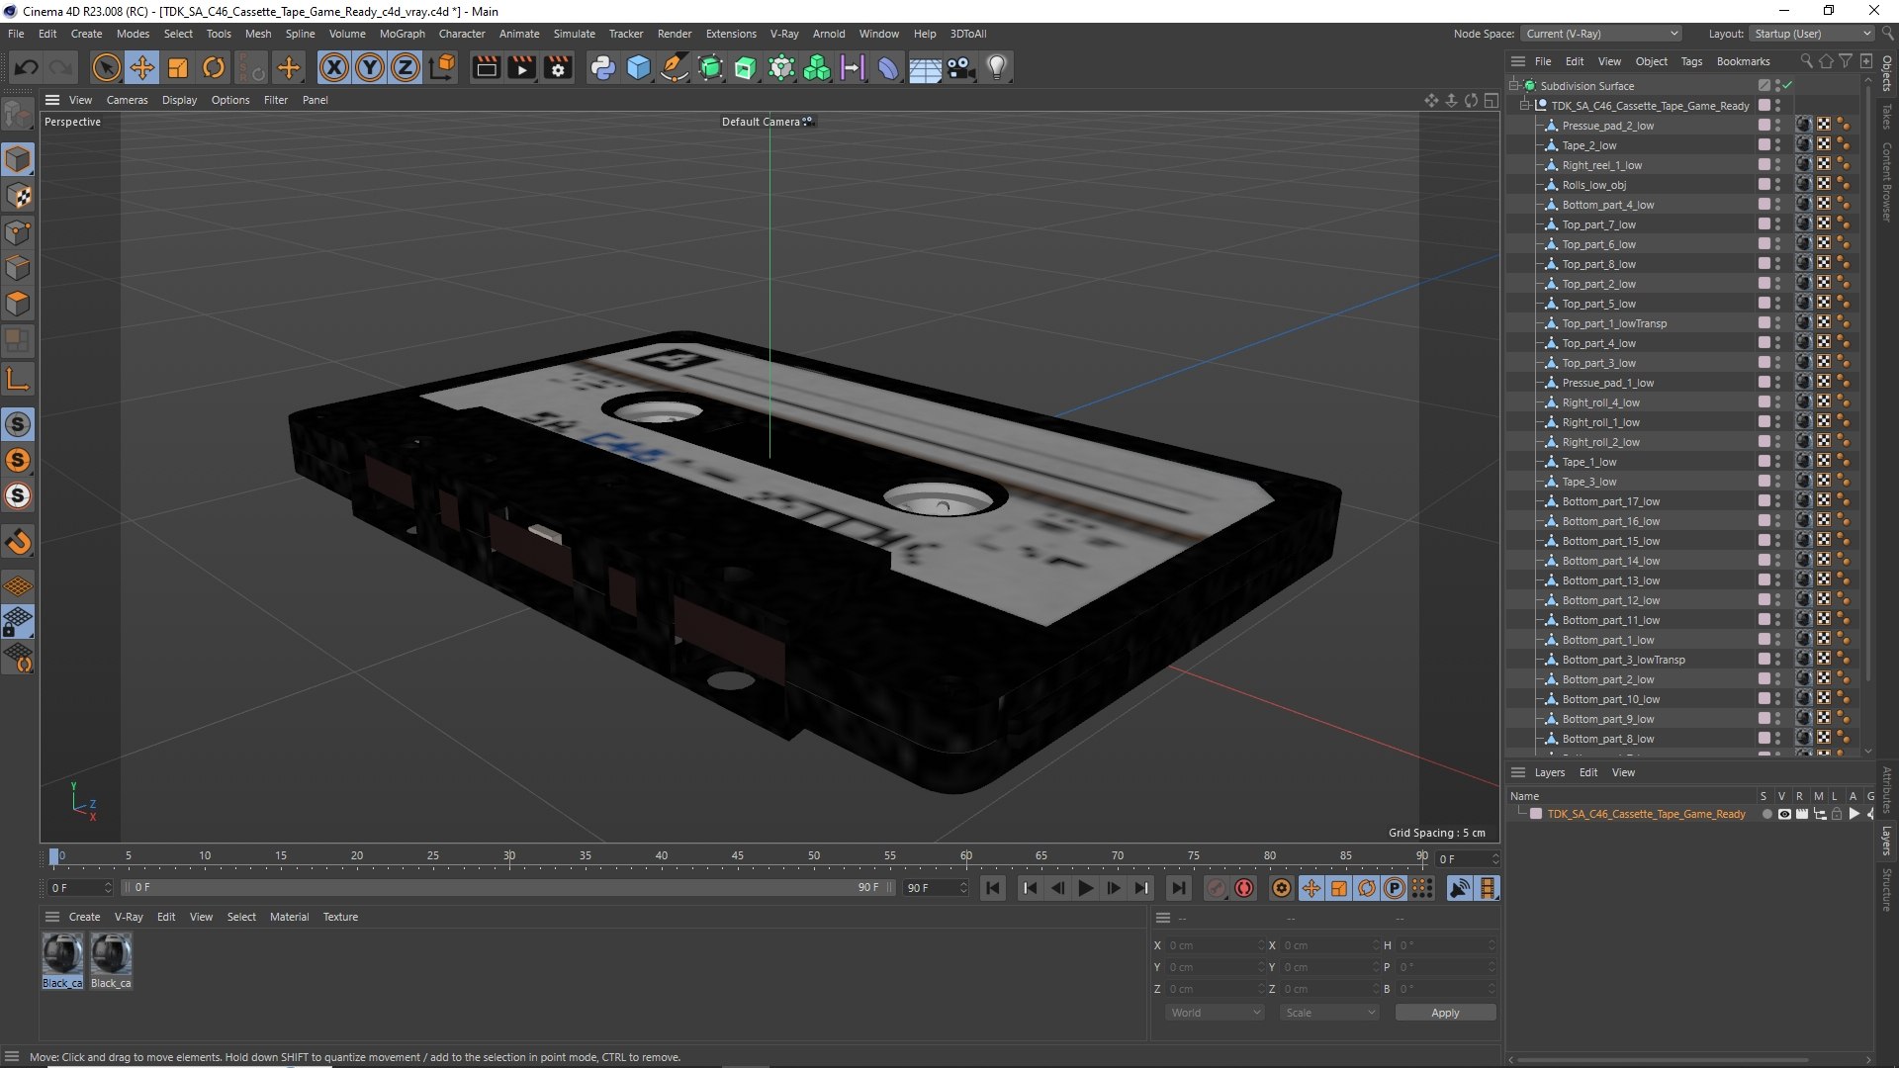Viewport: 1899px width, 1068px height.
Task: Toggle layer solo dot for TDK layer
Action: [1766, 814]
